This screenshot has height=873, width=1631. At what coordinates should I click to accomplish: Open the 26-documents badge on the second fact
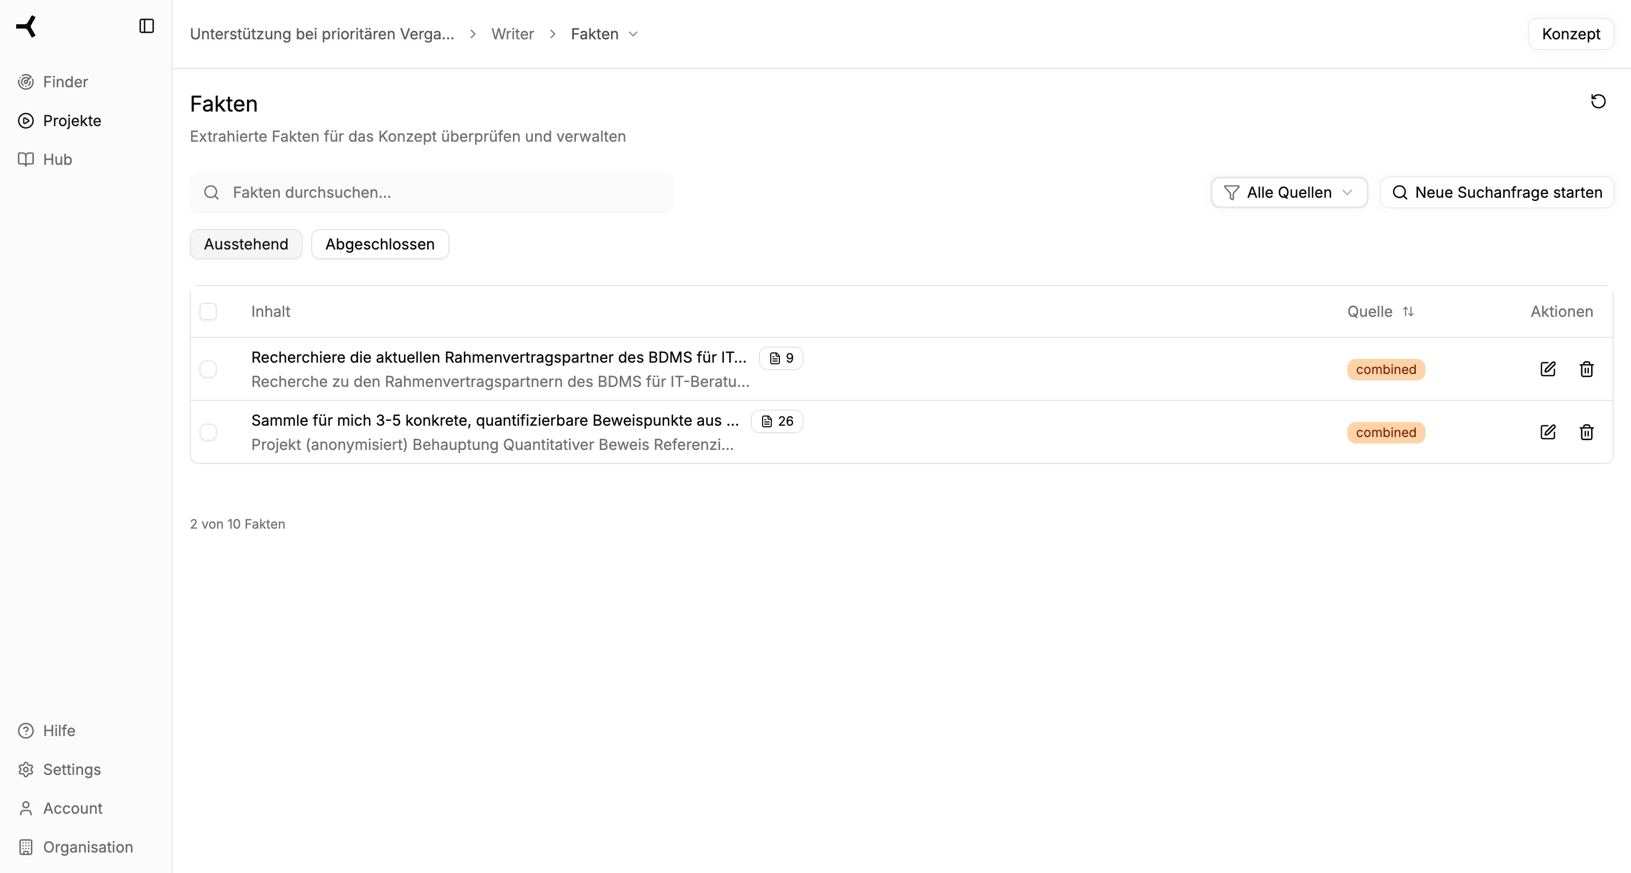click(777, 421)
